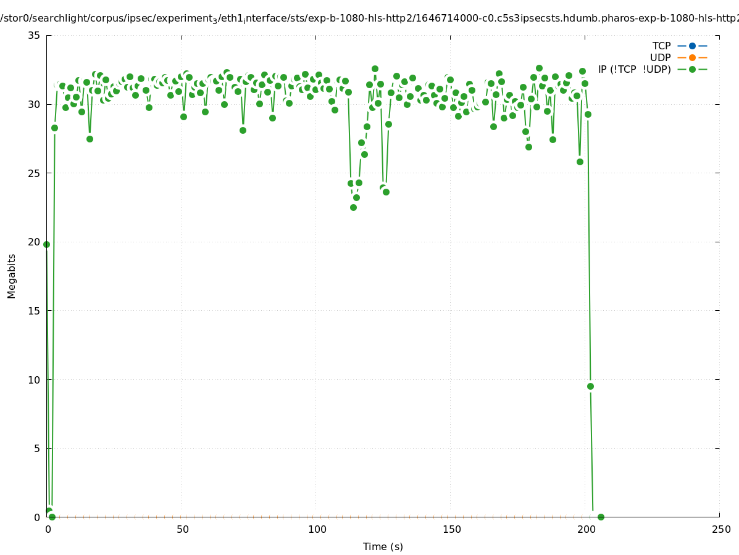
Task: Click the lowest mid-chart dip point near 22.5 Megabits
Action: coord(353,207)
